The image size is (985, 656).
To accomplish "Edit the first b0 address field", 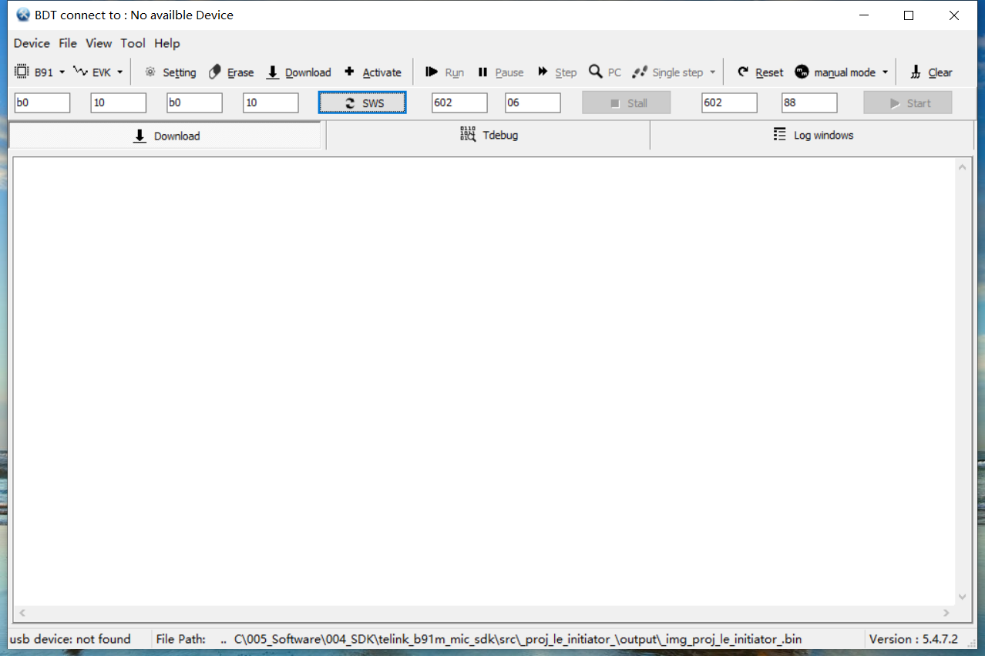I will (42, 102).
